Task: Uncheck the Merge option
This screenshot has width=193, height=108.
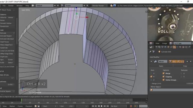Action: pos(163,73)
